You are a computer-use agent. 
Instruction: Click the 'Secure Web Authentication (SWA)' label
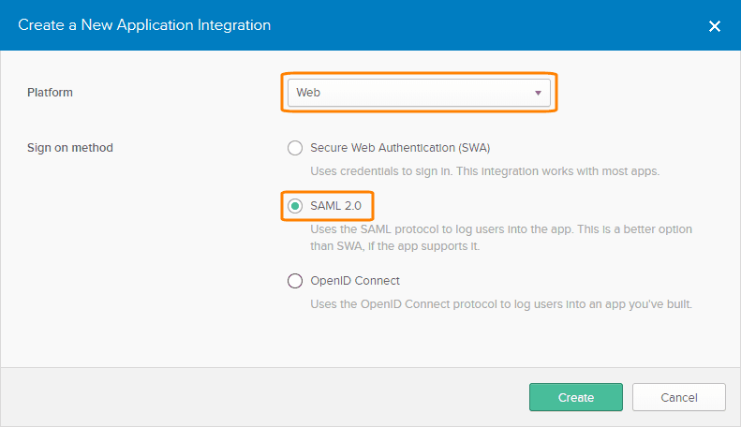coord(400,148)
